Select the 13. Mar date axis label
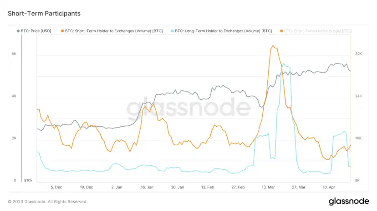The width and height of the screenshot is (377, 211). (268, 187)
